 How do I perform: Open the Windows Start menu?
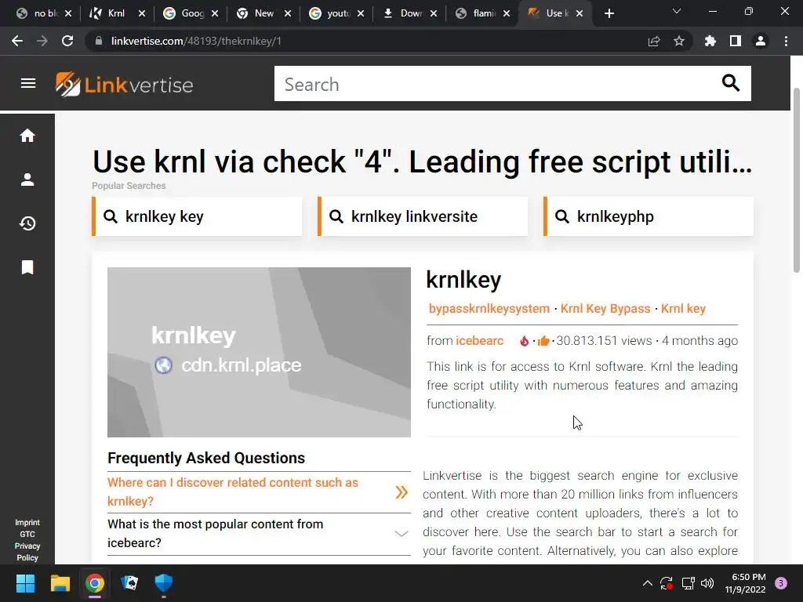click(x=25, y=583)
